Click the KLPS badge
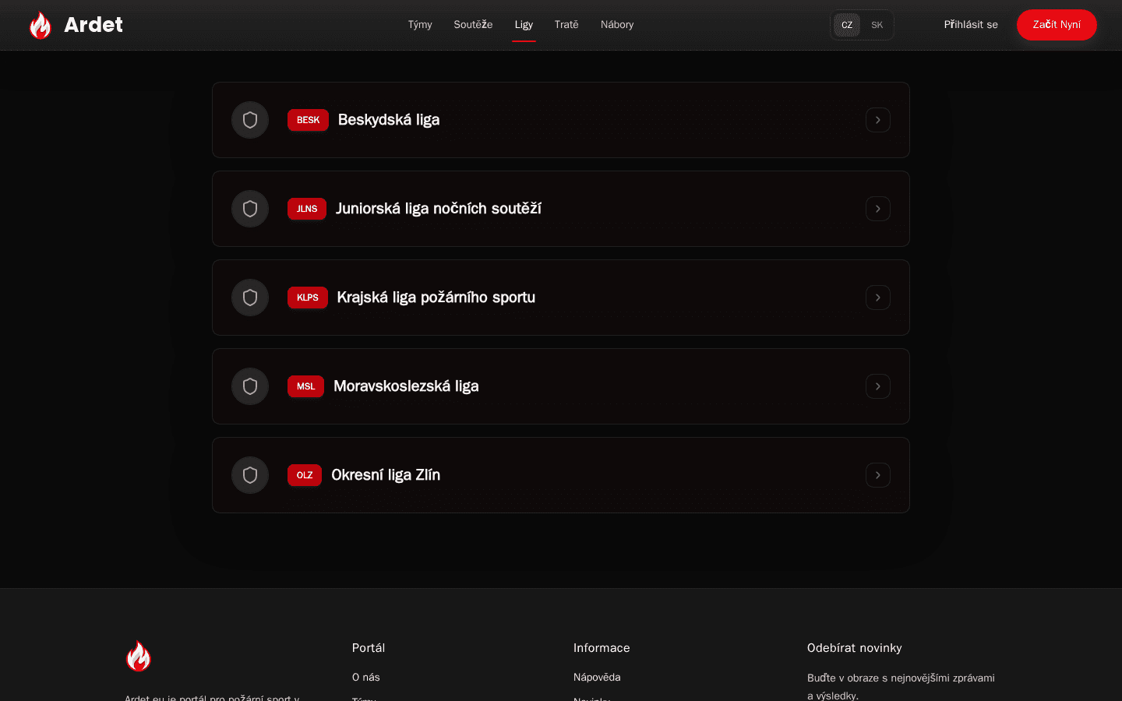1122x701 pixels. 308,298
